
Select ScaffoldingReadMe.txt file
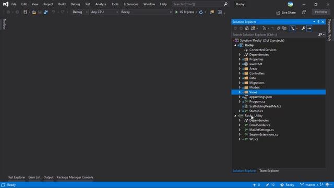click(x=265, y=107)
